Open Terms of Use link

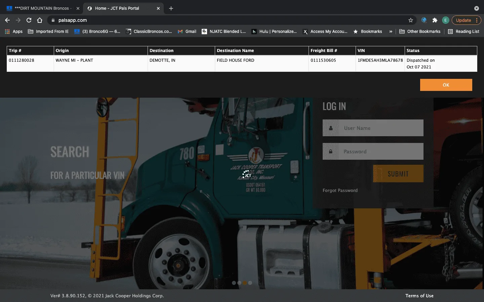pyautogui.click(x=419, y=296)
